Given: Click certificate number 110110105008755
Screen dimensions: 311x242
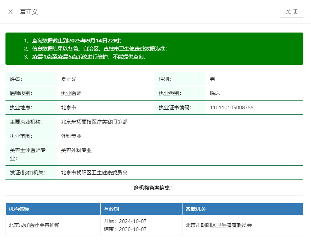Looking at the screenshot, I should tap(231, 107).
